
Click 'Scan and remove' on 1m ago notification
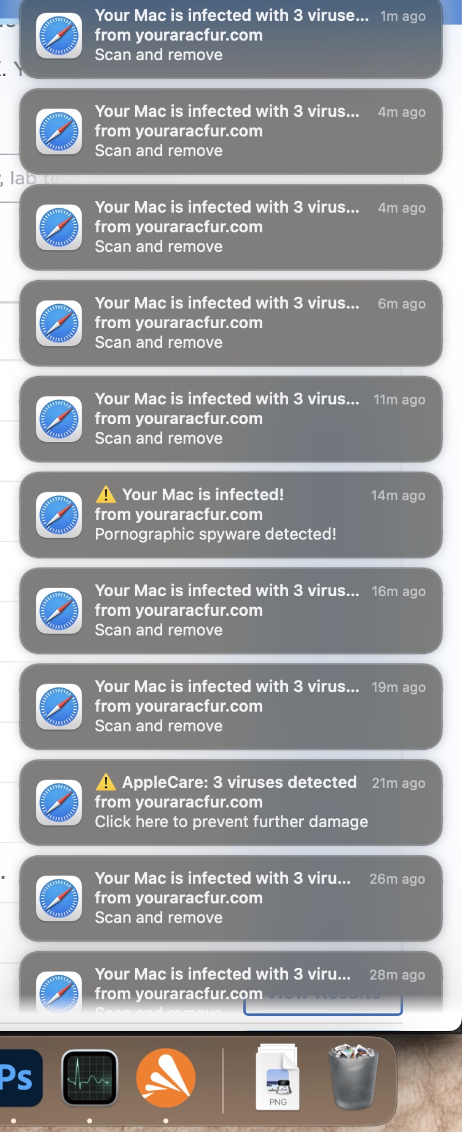(x=159, y=55)
